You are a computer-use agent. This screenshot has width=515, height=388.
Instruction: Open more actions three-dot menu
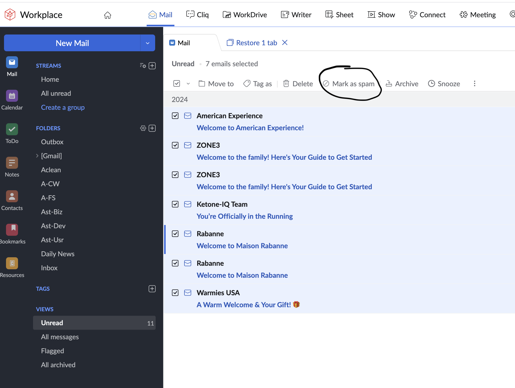474,83
